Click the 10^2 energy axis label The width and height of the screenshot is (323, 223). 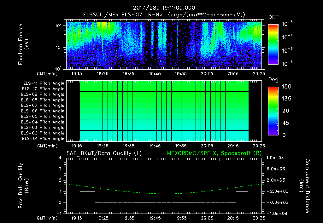click(59, 26)
